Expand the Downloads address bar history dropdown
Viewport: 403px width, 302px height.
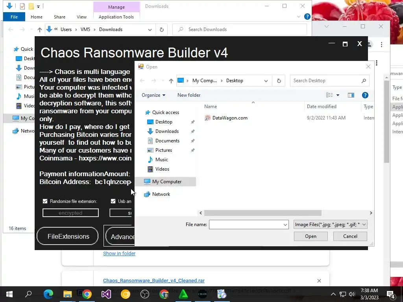150,30
